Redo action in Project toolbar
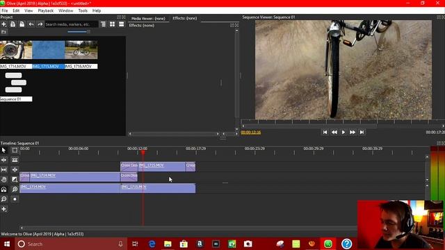This screenshot has height=250, width=445. pos(40,24)
